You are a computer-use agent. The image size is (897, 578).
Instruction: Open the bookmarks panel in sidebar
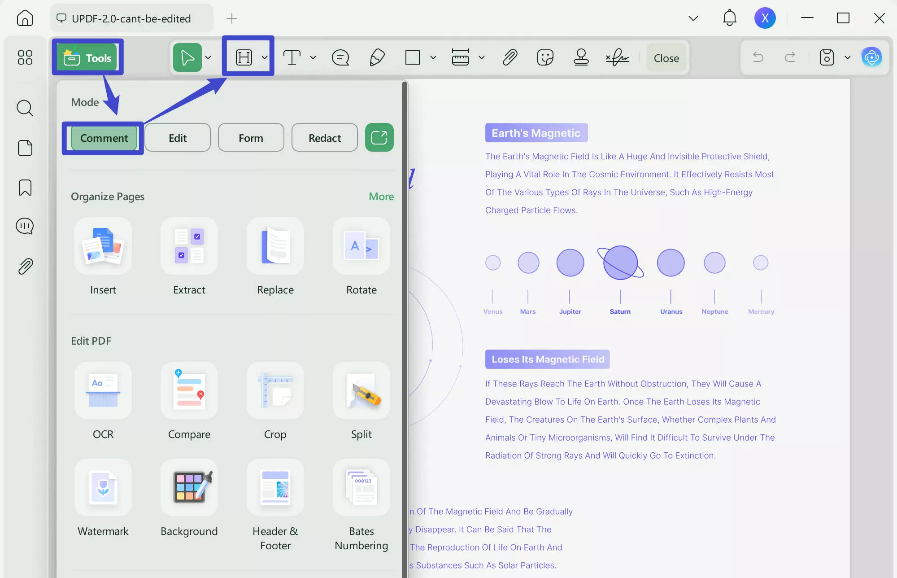(x=25, y=188)
